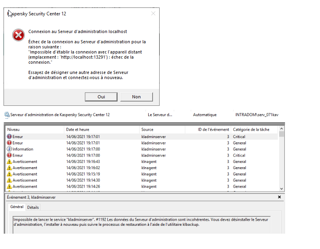This screenshot has height=249, width=320.
Task: Click the scroll down arrow of the event list
Action: coord(281,189)
